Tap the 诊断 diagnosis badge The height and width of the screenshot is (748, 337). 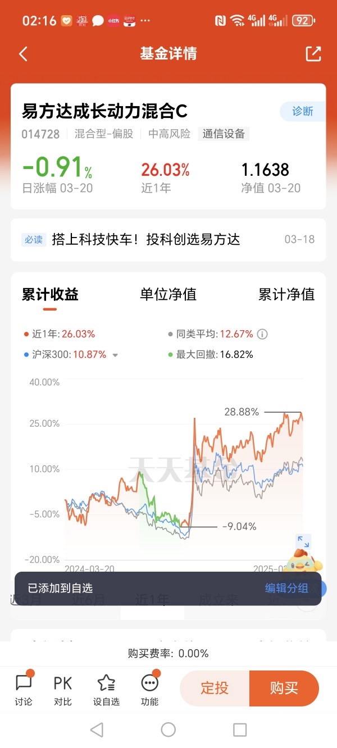303,111
